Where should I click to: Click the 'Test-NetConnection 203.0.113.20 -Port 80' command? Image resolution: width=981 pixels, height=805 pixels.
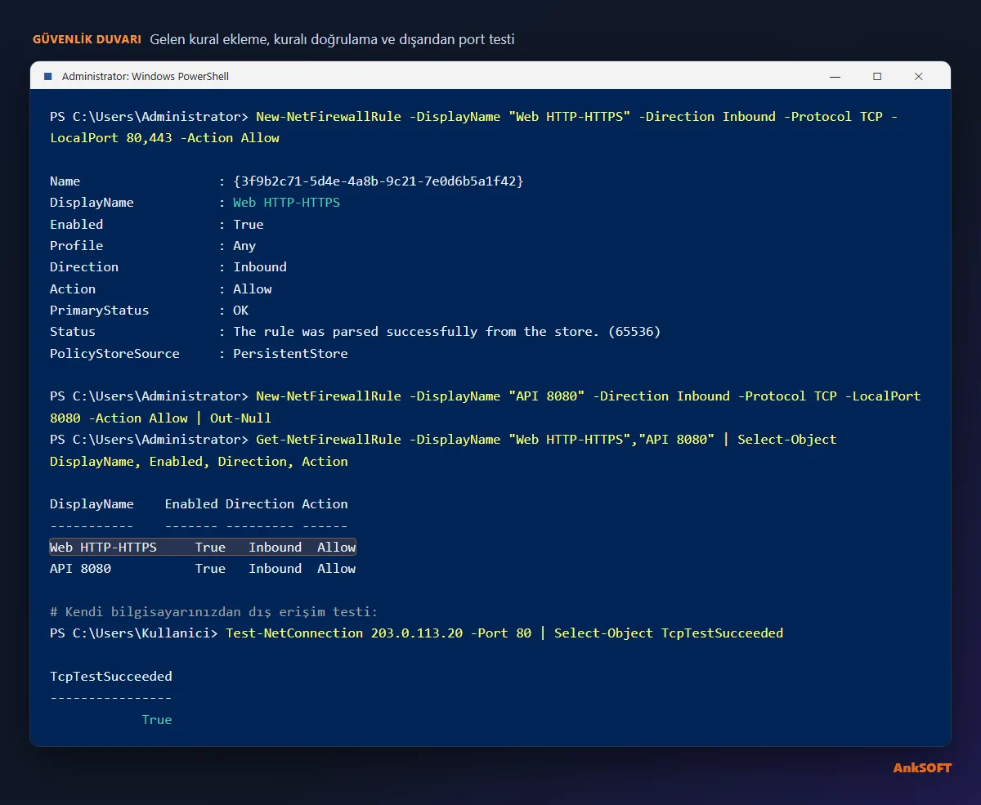(x=379, y=633)
